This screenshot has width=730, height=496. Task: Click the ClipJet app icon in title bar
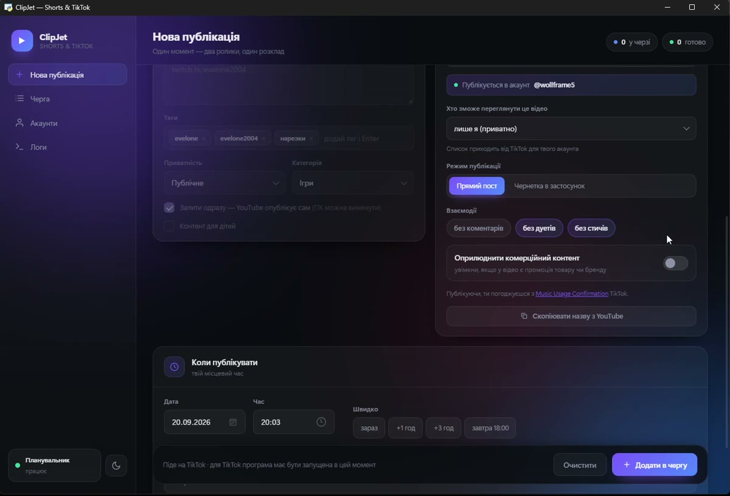click(8, 7)
